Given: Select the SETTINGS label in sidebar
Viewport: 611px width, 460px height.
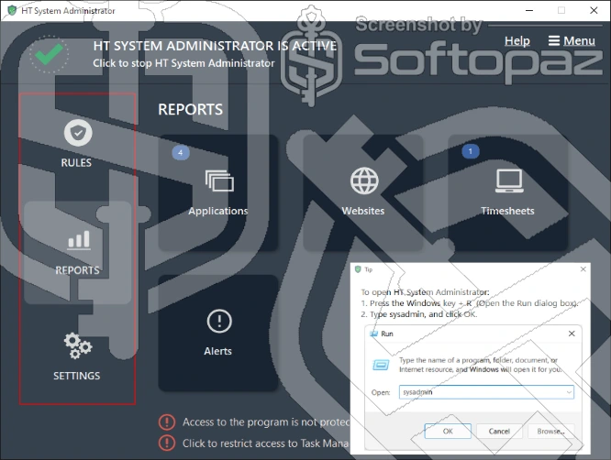Looking at the screenshot, I should [77, 376].
